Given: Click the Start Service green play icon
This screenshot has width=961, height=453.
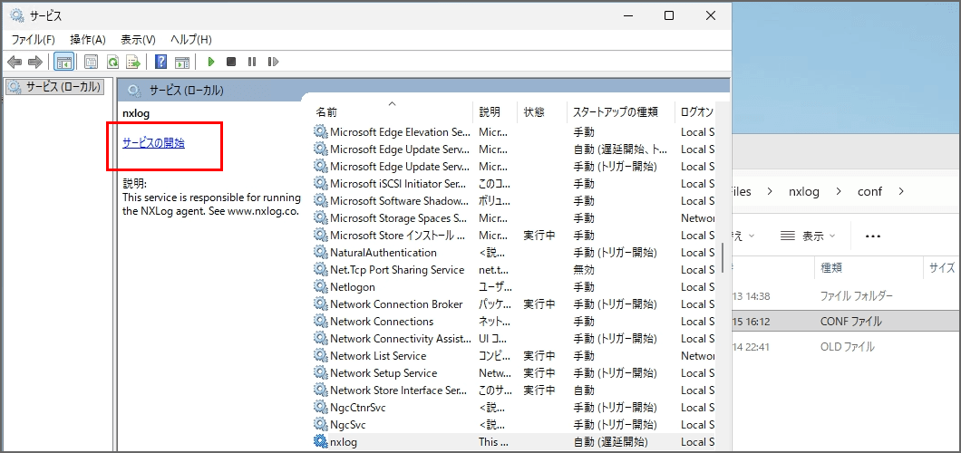Looking at the screenshot, I should click(211, 62).
